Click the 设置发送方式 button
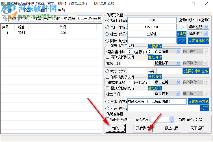The height and width of the screenshot is (142, 213). [199, 102]
